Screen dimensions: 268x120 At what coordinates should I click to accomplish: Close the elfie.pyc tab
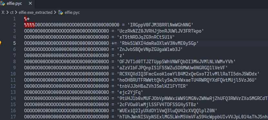[x=30, y=4]
